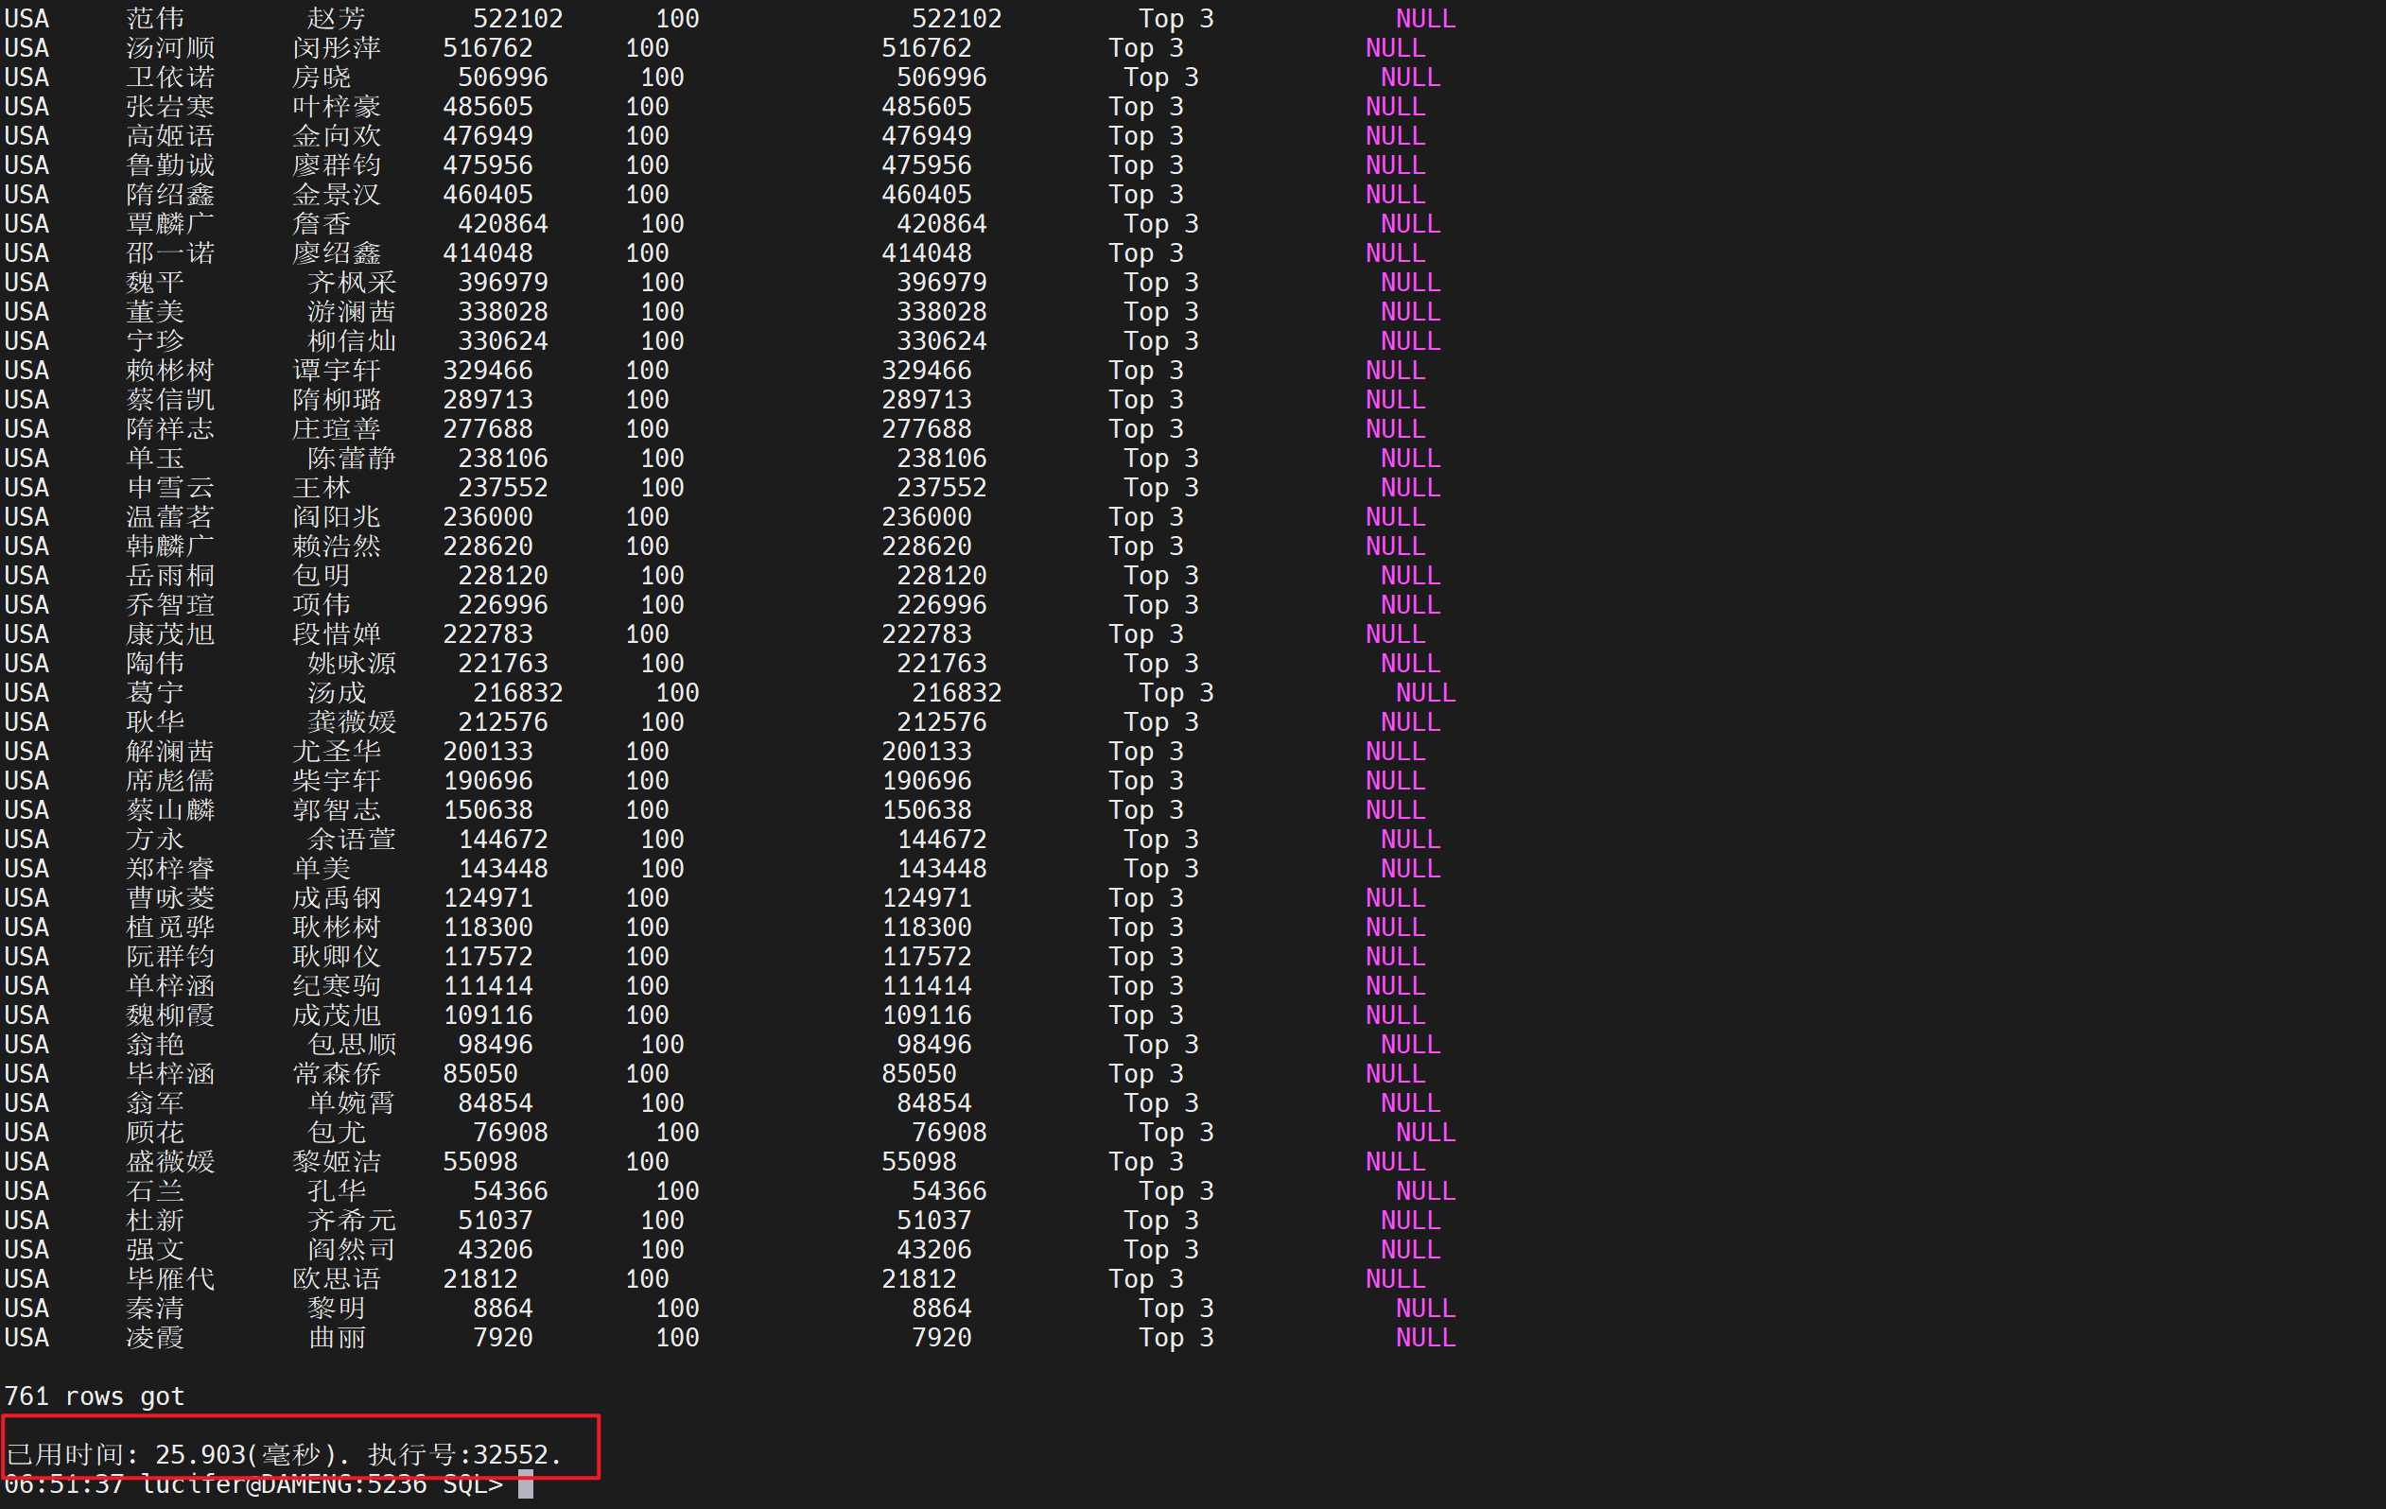
Task: Click the name 曲丽 in last row
Action: [x=336, y=1338]
